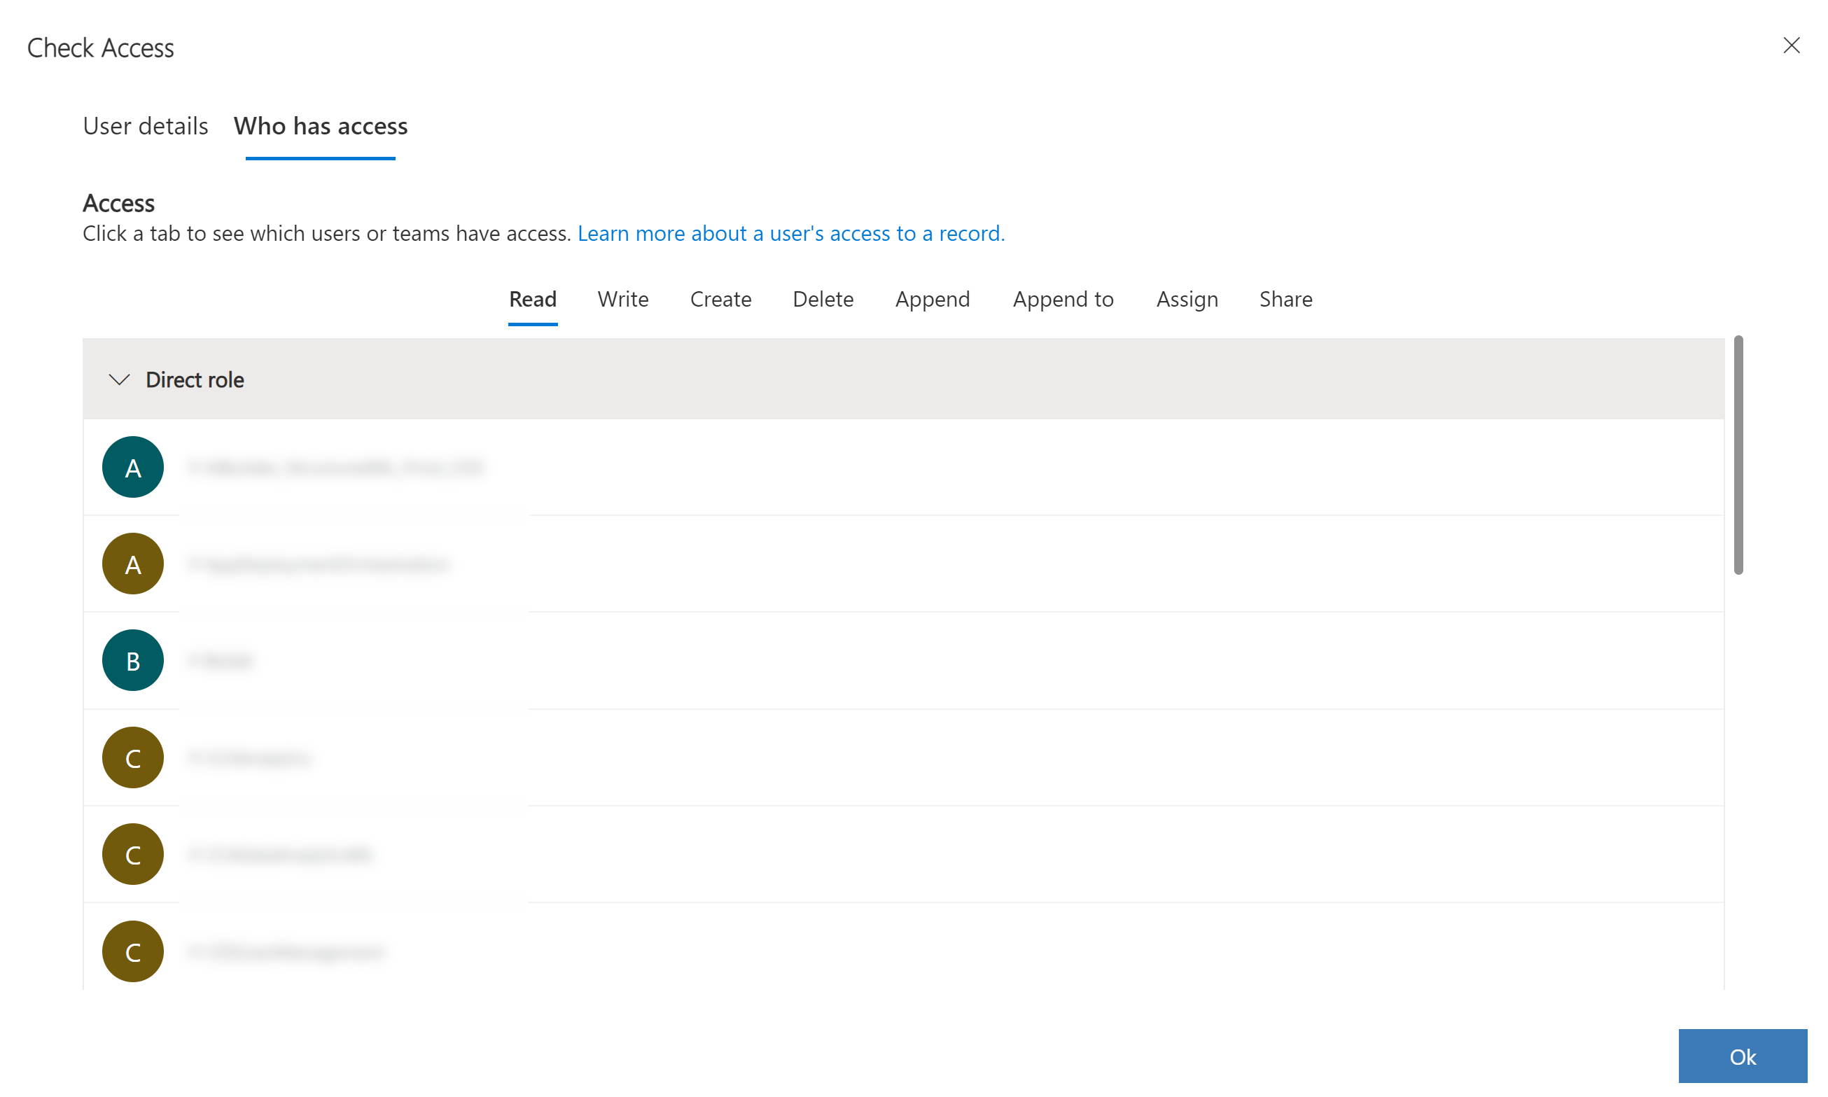Image resolution: width=1828 pixels, height=1097 pixels.
Task: Select the Delete access tab
Action: (x=823, y=298)
